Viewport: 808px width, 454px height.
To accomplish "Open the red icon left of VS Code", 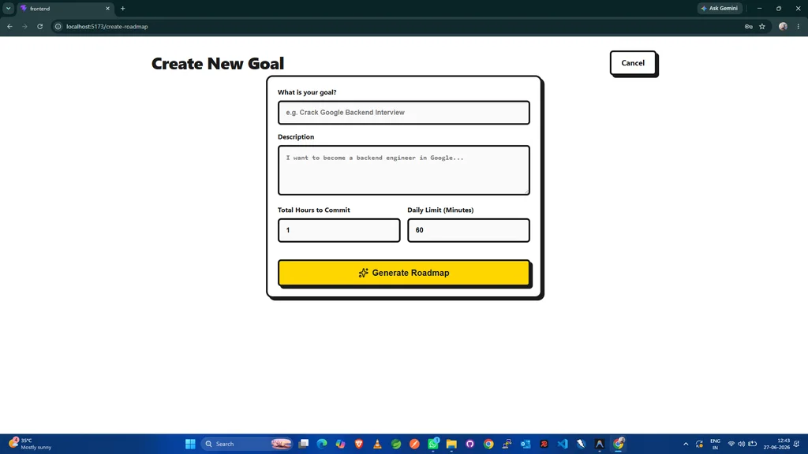I will pyautogui.click(x=544, y=444).
